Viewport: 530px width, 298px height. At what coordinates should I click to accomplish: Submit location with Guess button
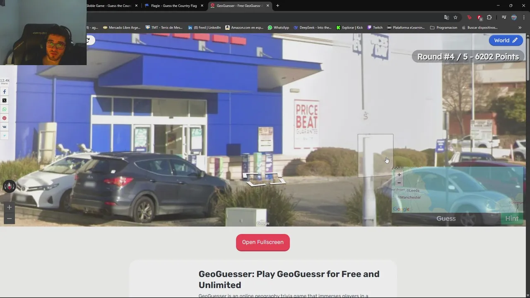pyautogui.click(x=446, y=219)
